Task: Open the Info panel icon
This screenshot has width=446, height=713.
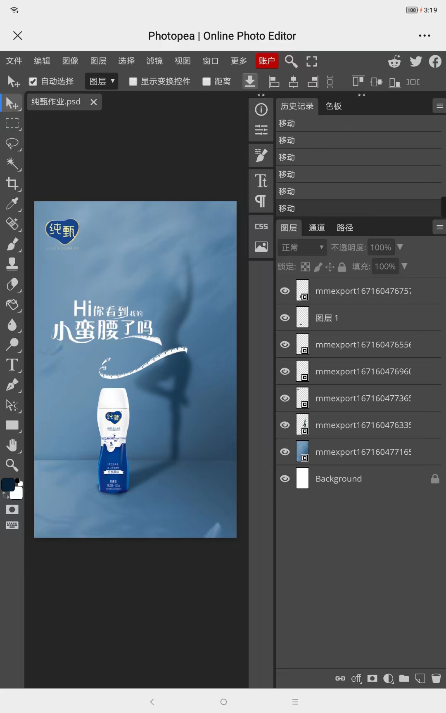Action: pyautogui.click(x=261, y=110)
